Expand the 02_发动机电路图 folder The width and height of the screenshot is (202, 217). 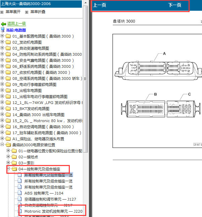[2, 42]
